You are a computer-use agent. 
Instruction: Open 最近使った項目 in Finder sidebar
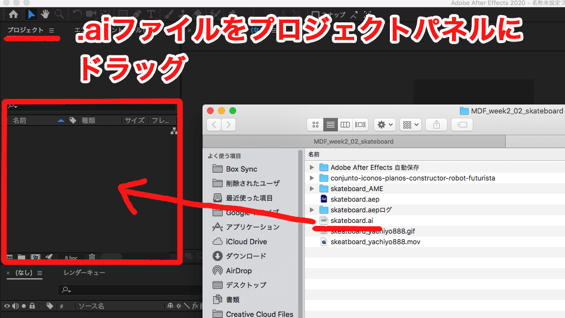[x=243, y=198]
